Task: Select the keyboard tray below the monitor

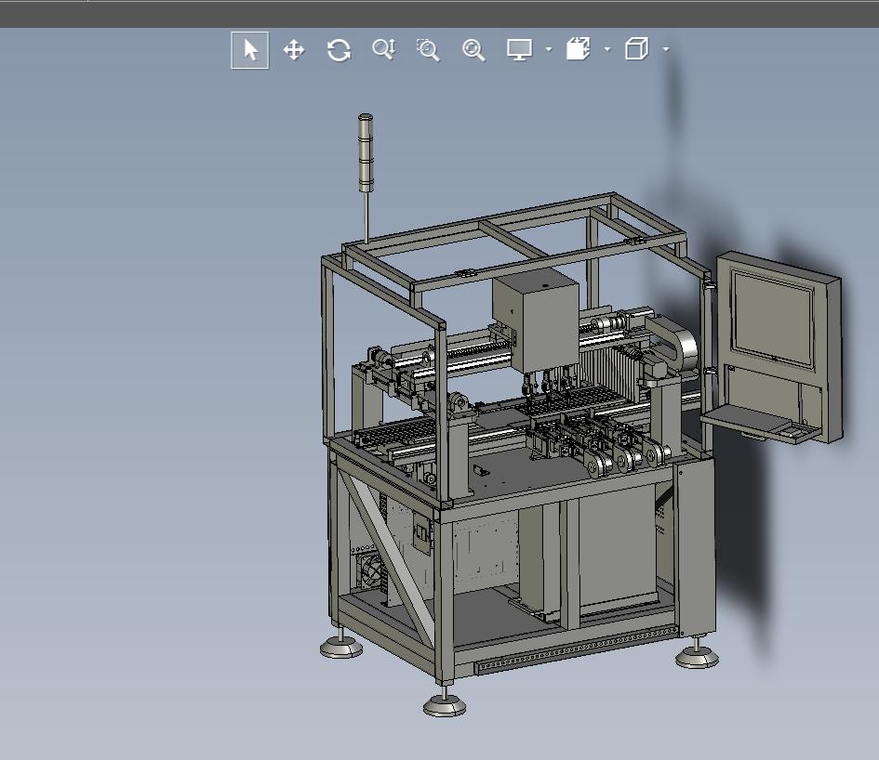Action: coord(757,423)
